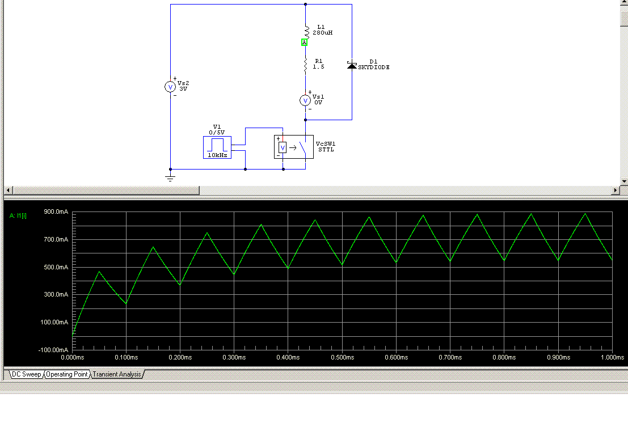
Task: Click the horizontal scrollbar left arrow
Action: coord(8,190)
